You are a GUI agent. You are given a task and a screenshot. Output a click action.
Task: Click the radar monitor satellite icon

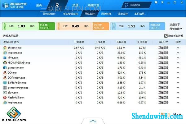click(x=57, y=5)
